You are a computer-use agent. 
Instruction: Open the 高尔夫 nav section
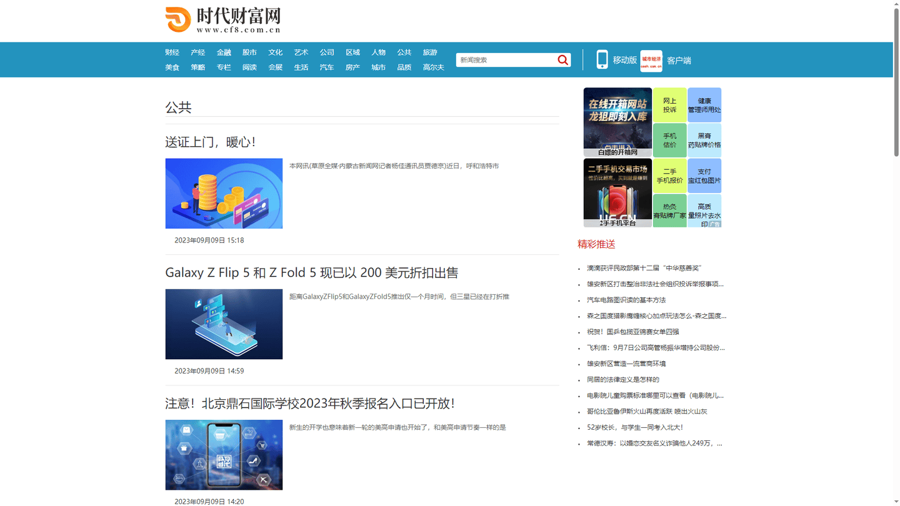[x=433, y=67]
